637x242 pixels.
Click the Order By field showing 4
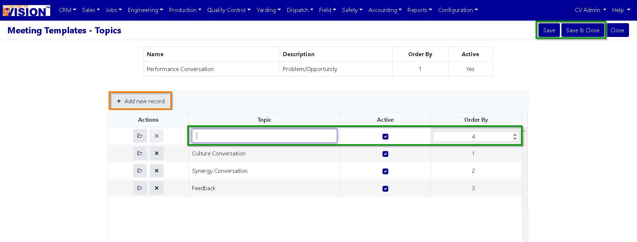coord(473,137)
